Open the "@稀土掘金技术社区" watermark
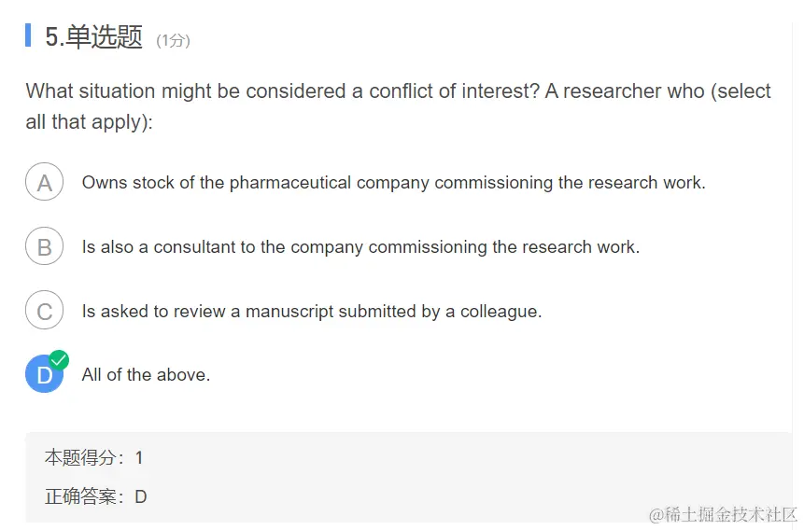804x530 pixels. point(723,514)
